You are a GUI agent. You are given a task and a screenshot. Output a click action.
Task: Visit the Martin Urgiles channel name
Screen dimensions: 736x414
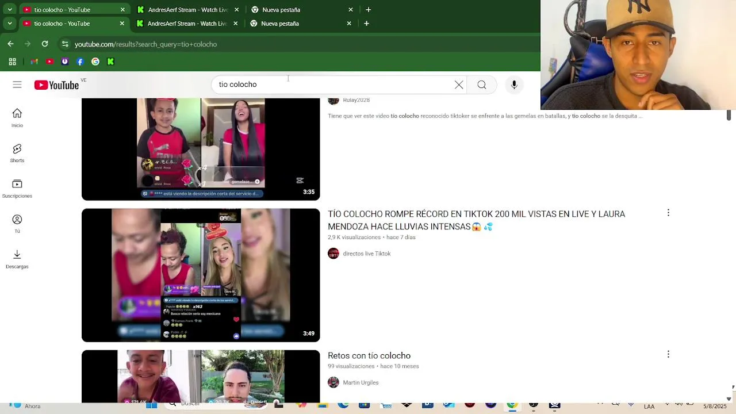(x=361, y=382)
